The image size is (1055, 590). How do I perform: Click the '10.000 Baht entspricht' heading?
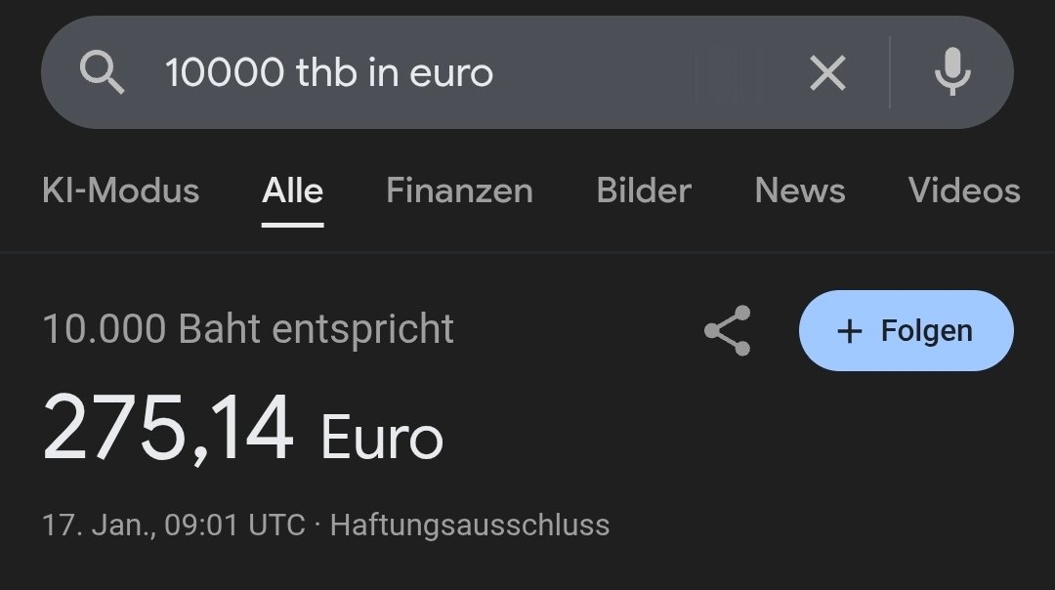click(248, 329)
